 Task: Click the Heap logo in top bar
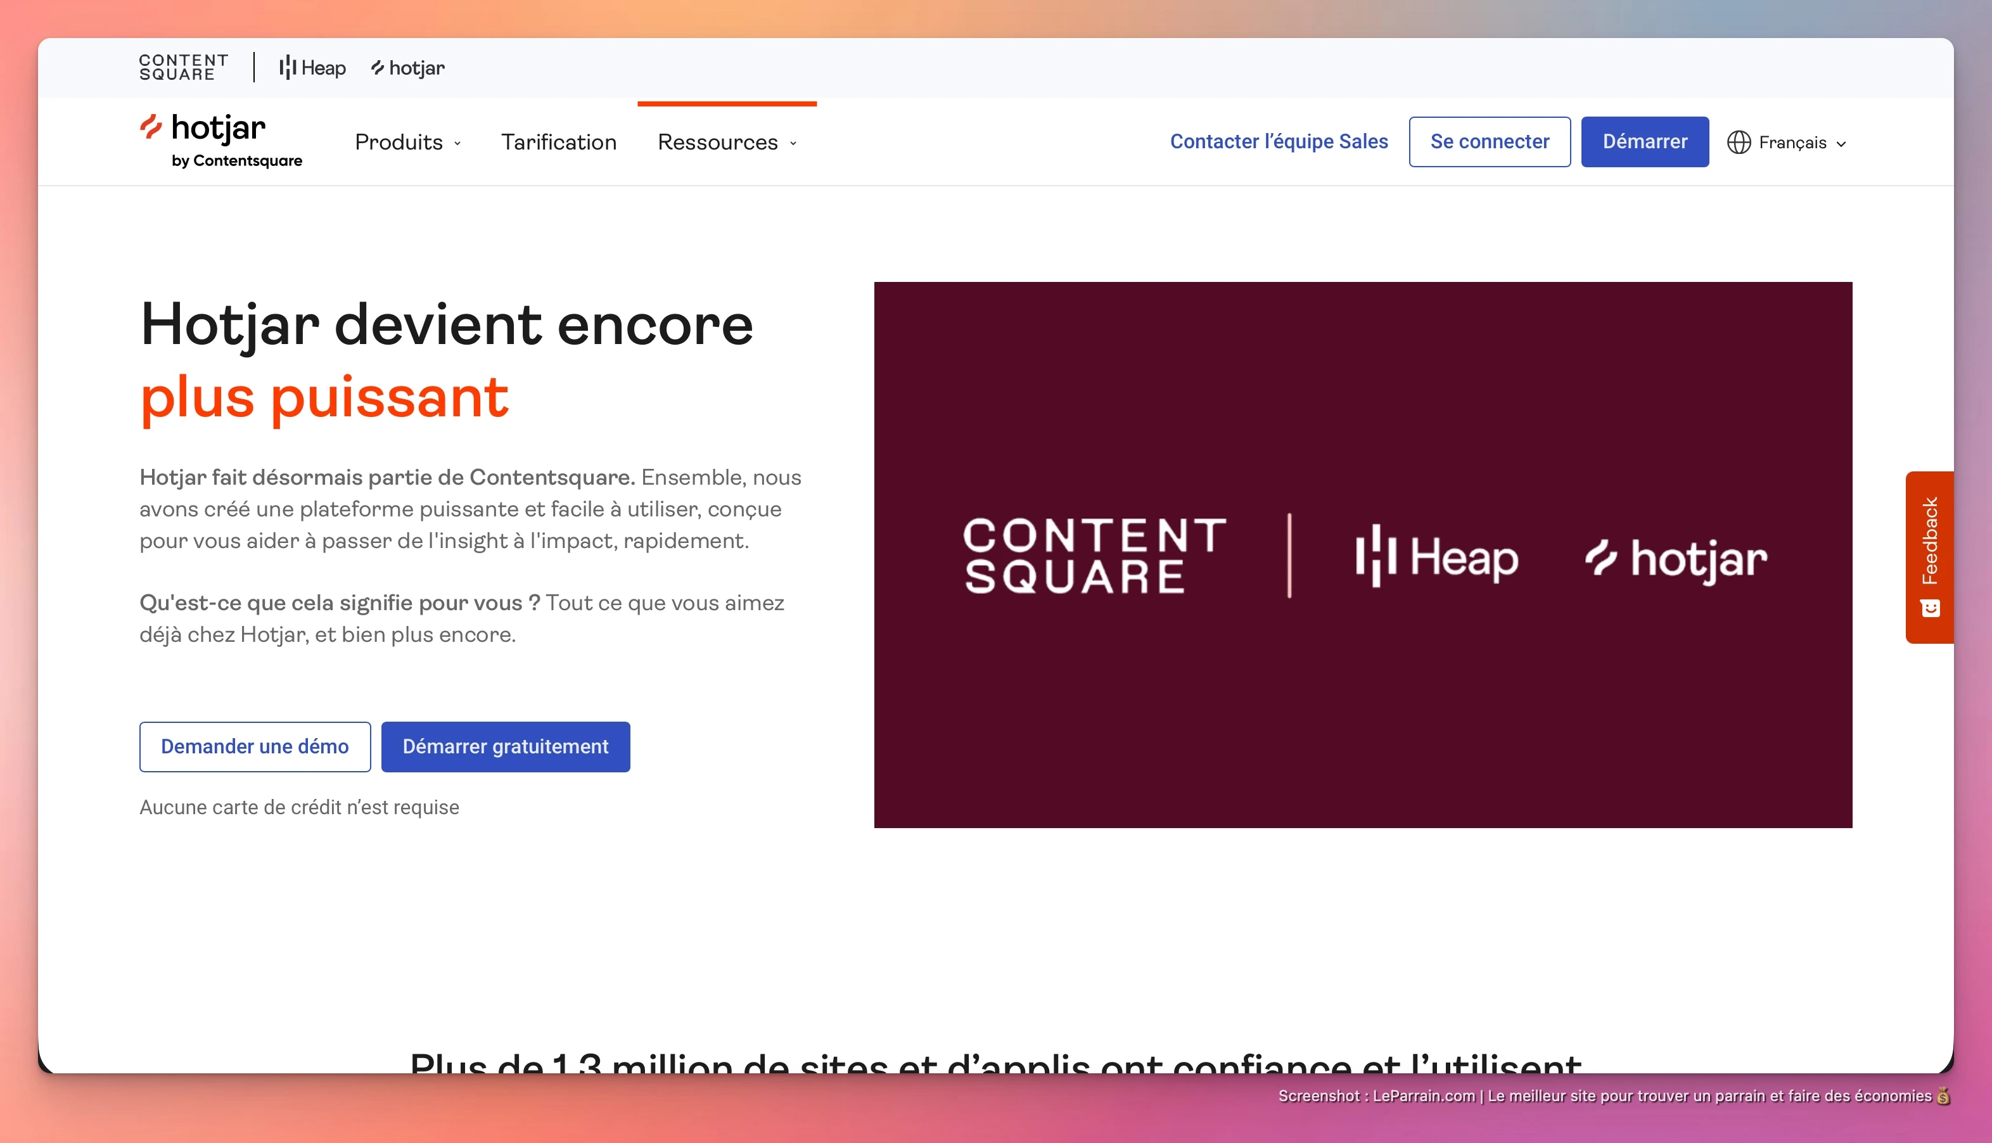pos(312,68)
